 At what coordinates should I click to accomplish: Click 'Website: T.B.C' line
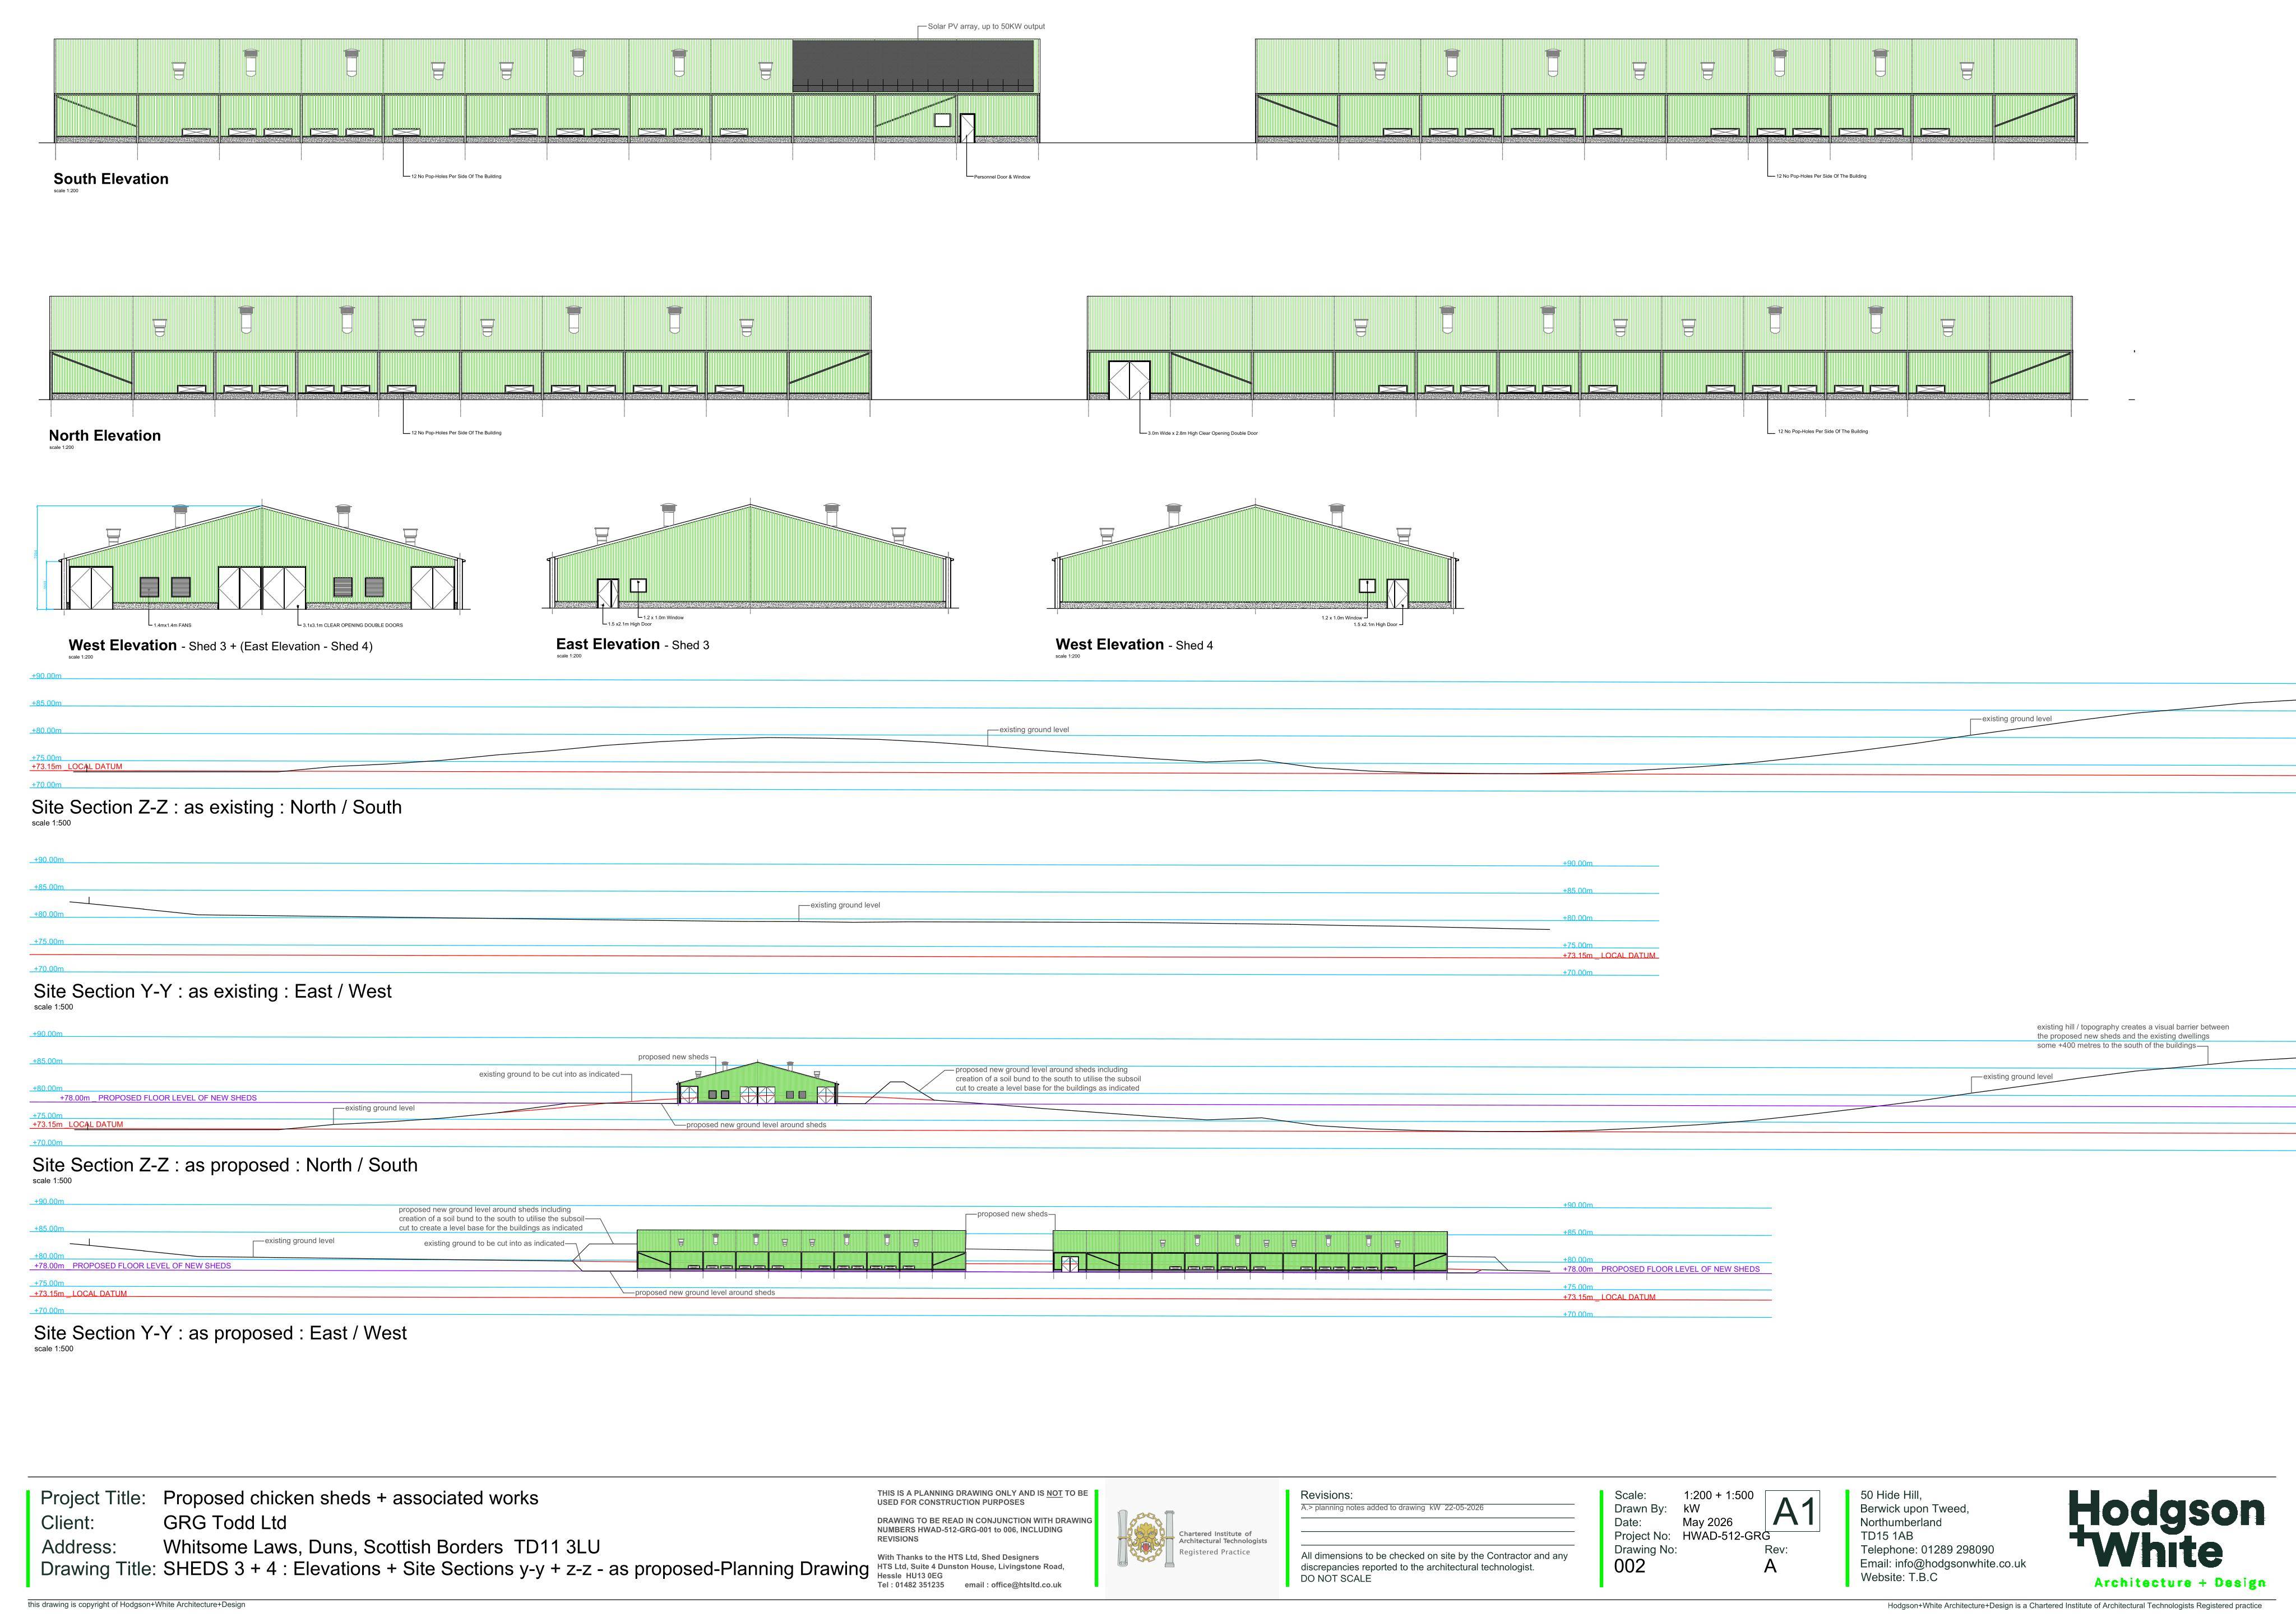click(1899, 1577)
